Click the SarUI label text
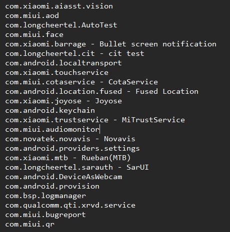Image resolution: width=230 pixels, height=232 pixels. [x=137, y=168]
